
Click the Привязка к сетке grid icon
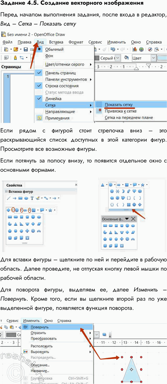point(99,111)
